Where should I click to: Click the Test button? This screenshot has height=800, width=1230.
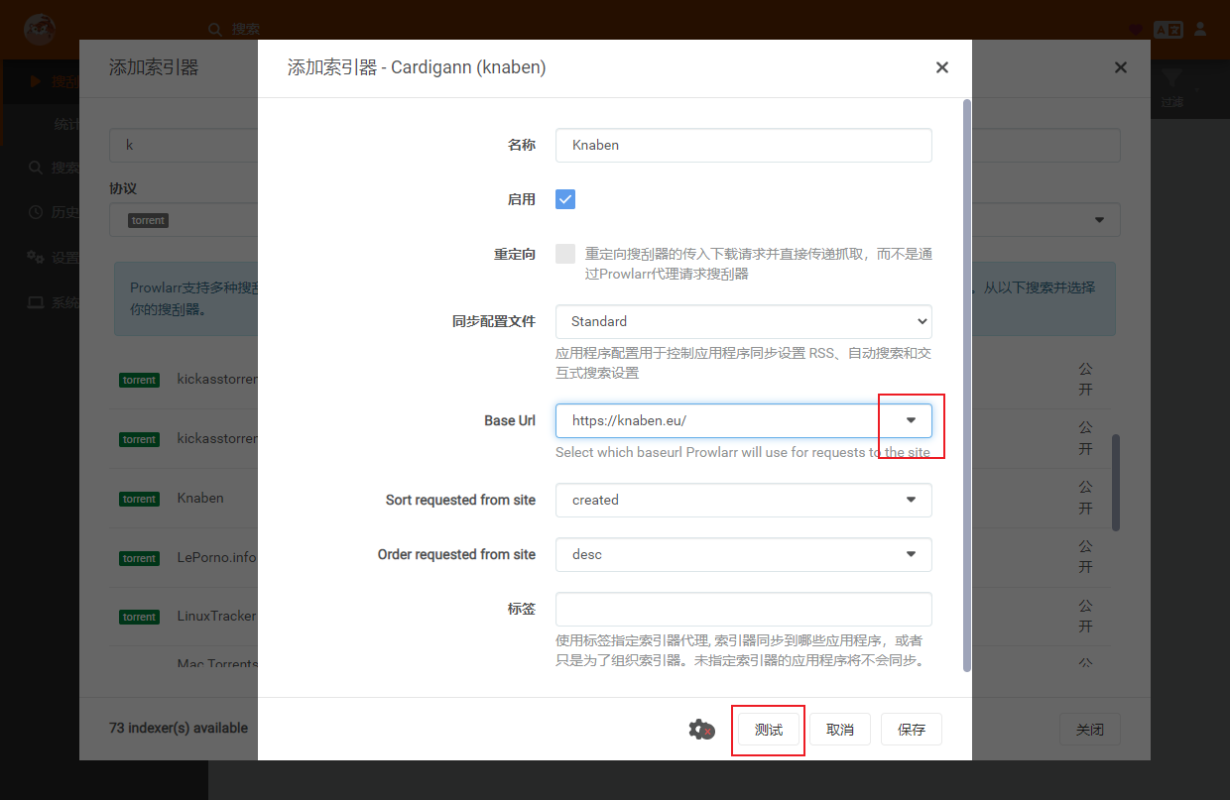click(x=769, y=730)
